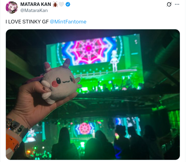Image resolution: width=186 pixels, height=162 pixels.
Task: Open the @MataraKan handle
Action: coord(34,10)
